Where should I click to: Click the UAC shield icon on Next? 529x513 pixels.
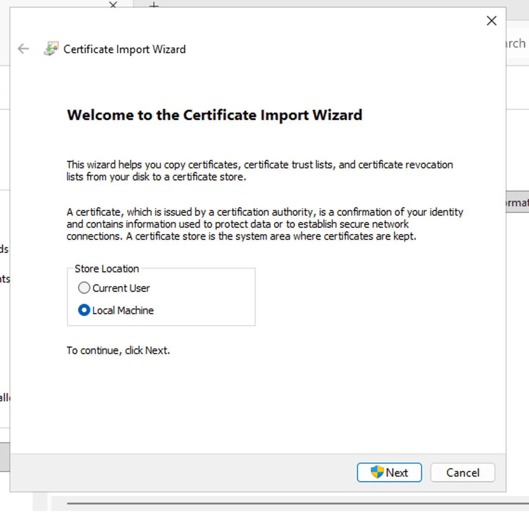pyautogui.click(x=377, y=473)
